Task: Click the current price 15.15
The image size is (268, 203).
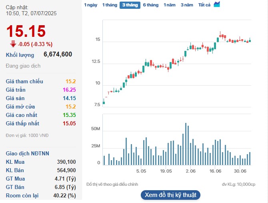Action: [26, 31]
